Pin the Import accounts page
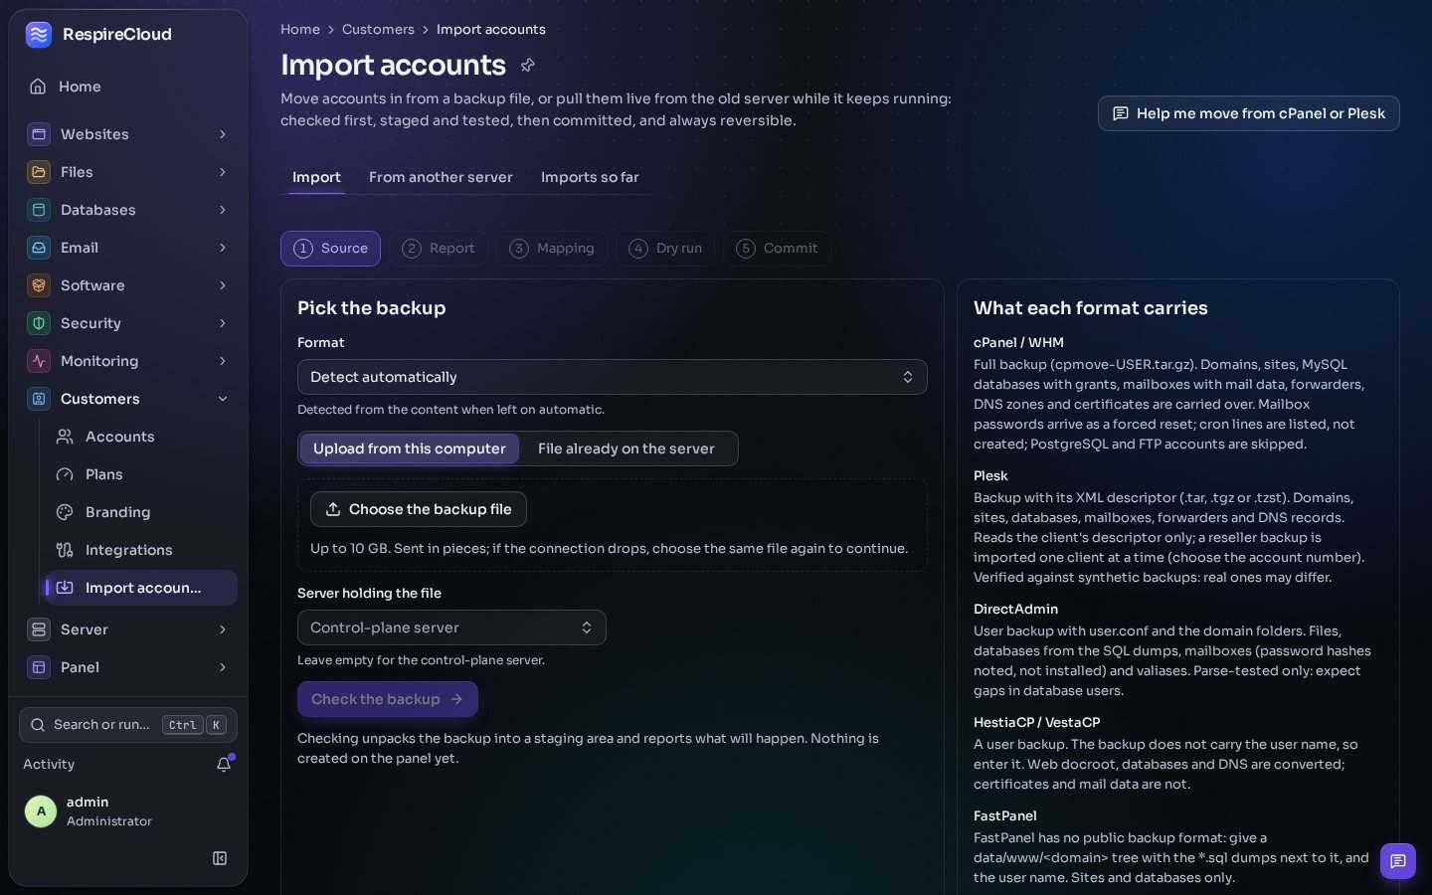Viewport: 1432px width, 895px height. (528, 65)
